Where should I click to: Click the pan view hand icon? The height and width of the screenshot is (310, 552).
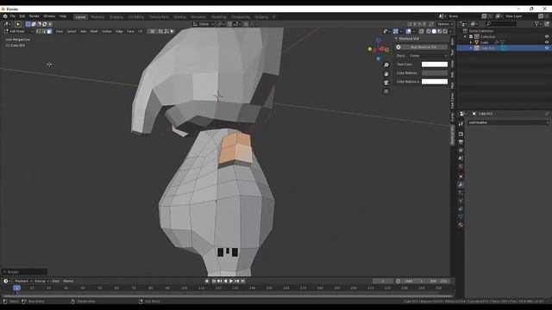(x=386, y=74)
